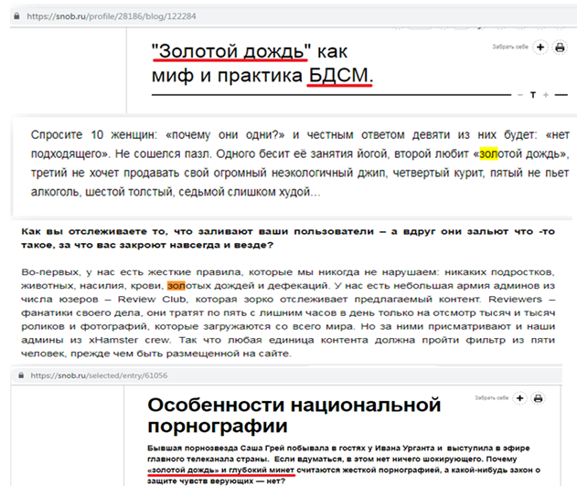Click 'Забрать себе' near the порнографии headline
Image resolution: width=577 pixels, height=486 pixels.
pos(491,397)
